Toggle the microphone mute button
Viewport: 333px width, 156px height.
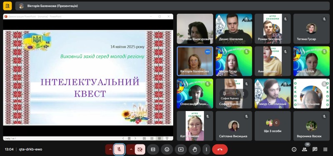point(119,149)
